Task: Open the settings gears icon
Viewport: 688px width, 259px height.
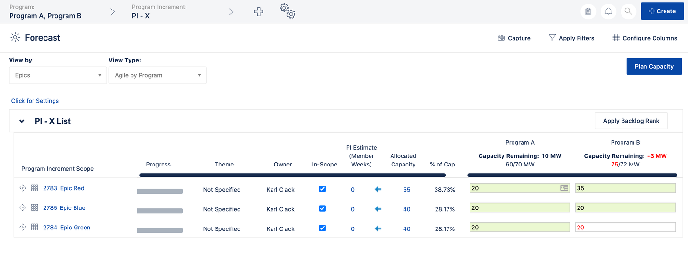Action: click(x=287, y=11)
